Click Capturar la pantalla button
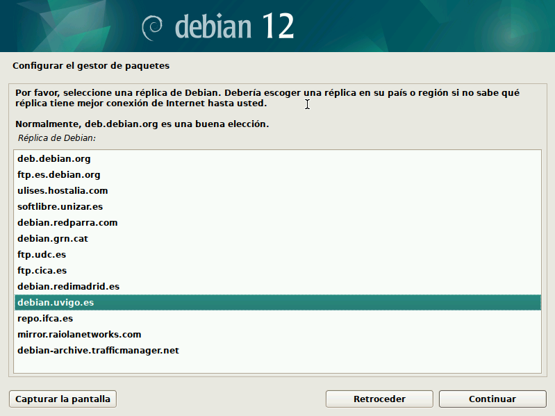 [63, 399]
